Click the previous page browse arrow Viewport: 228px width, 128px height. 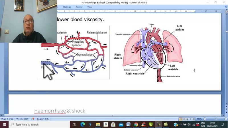coord(226,106)
